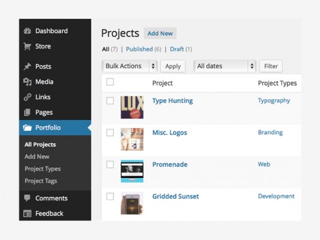
Task: Click the Add New button beside Projects
Action: [x=160, y=34]
